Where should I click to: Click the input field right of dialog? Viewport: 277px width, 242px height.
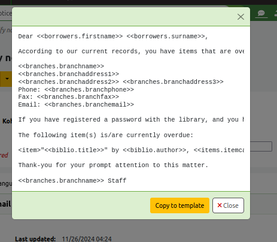261,146
